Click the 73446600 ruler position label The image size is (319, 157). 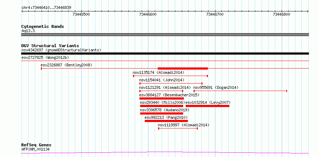click(x=148, y=14)
